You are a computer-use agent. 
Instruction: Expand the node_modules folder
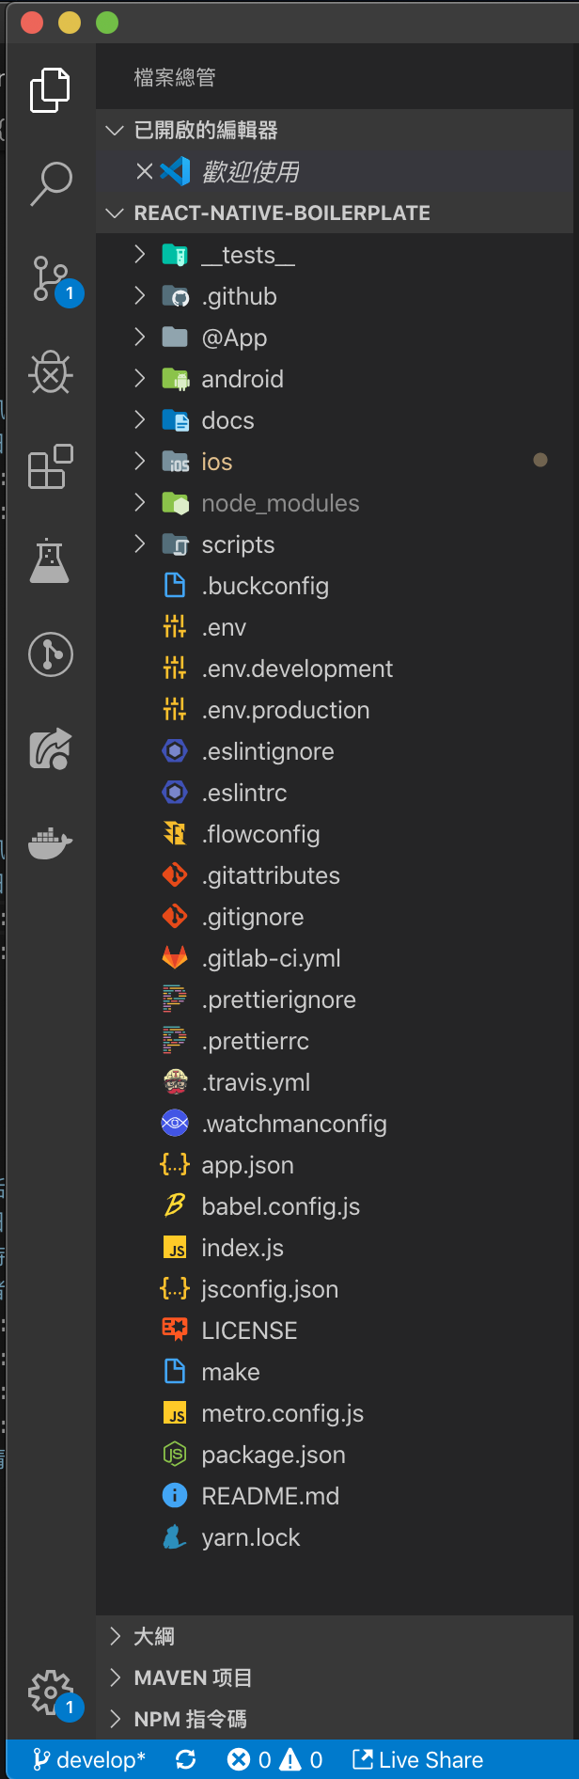(279, 503)
